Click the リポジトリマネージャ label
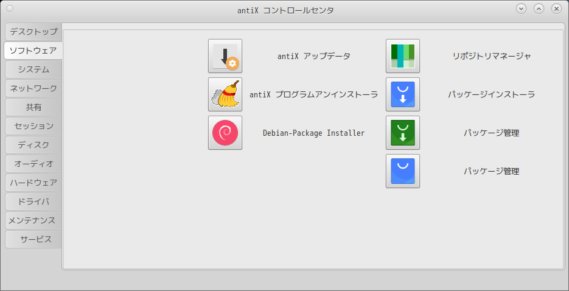The width and height of the screenshot is (569, 291). [x=492, y=56]
